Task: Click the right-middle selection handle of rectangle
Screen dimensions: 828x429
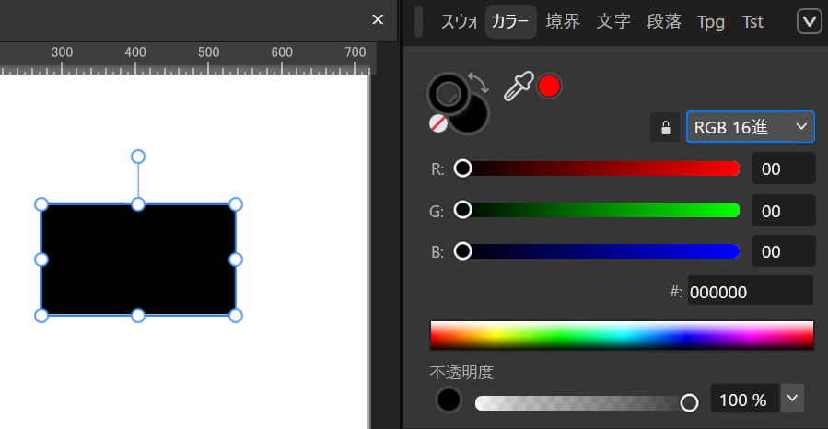Action: [x=236, y=260]
